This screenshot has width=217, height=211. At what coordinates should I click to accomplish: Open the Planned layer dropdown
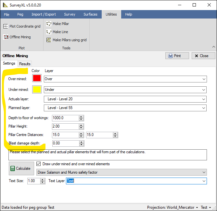pos(204,108)
